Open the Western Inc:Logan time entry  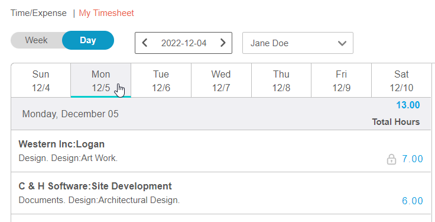point(221,151)
